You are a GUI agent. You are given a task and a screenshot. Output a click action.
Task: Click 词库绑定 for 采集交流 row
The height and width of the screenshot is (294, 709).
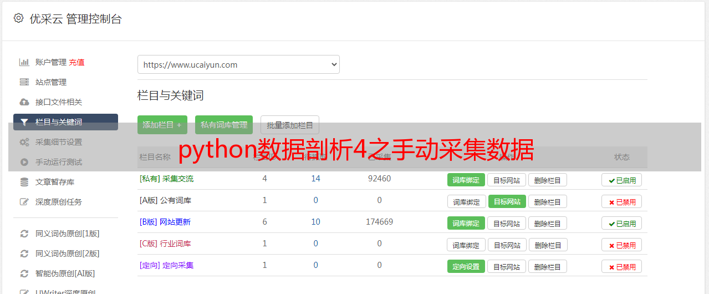466,180
